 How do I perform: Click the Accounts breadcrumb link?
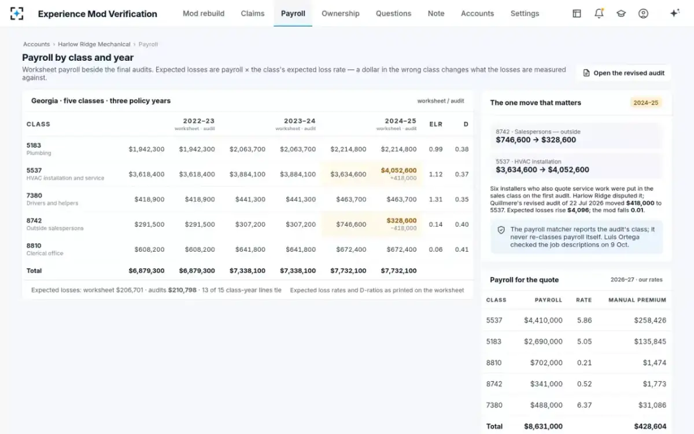(x=36, y=44)
